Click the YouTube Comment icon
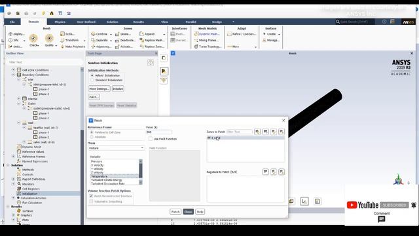The image size is (419, 236). pyautogui.click(x=381, y=219)
